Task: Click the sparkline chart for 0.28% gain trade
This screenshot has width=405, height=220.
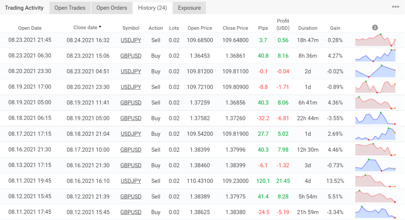Action: pyautogui.click(x=375, y=40)
